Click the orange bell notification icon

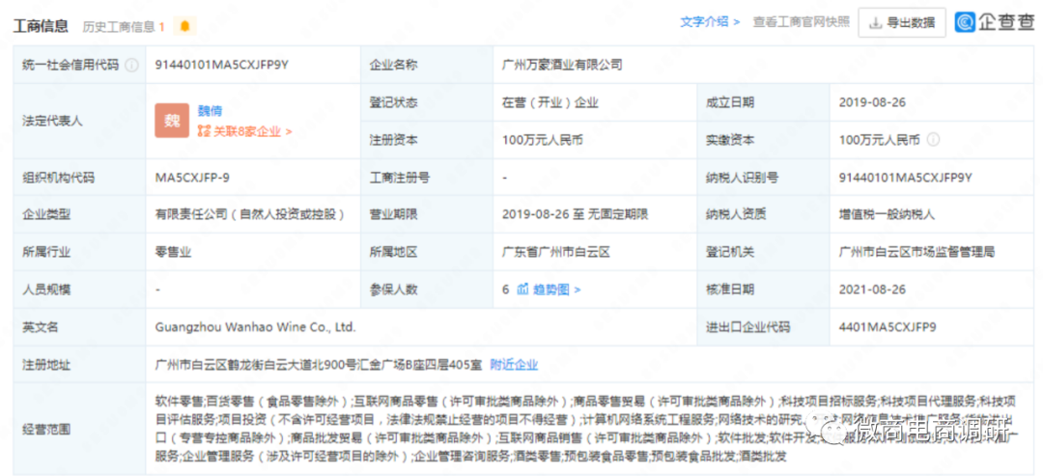point(184,26)
